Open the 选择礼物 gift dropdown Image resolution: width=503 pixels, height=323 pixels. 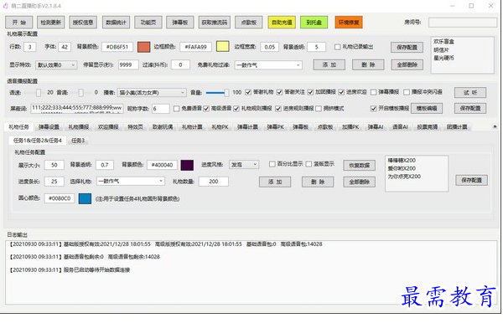[x=131, y=182]
